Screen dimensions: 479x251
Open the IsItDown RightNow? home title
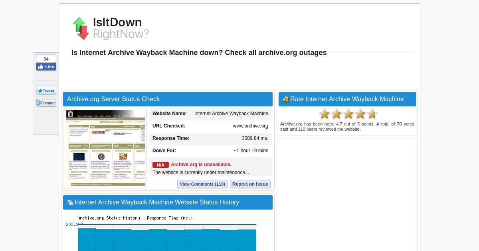click(121, 28)
